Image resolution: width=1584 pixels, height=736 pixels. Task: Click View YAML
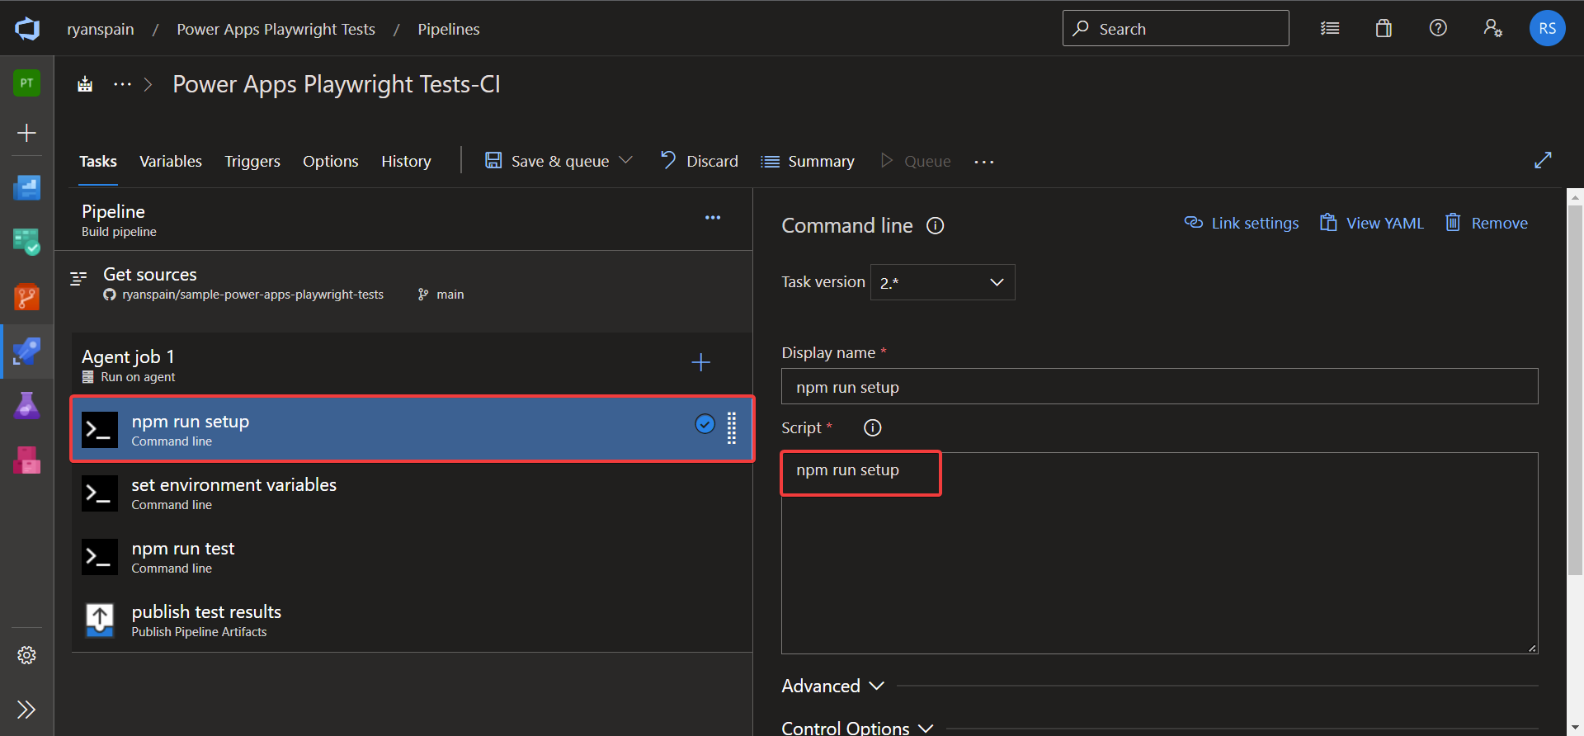pyautogui.click(x=1372, y=223)
